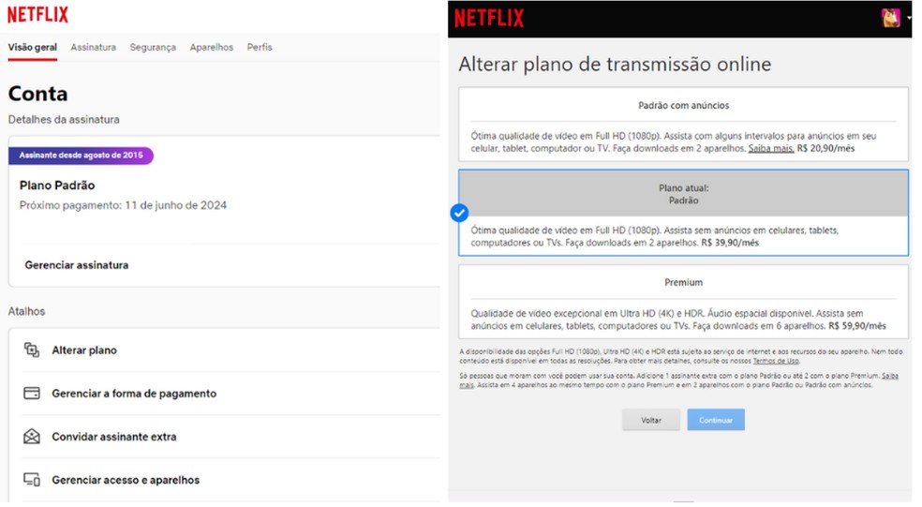
Task: Click the 'Detalhes da assinatura' label
Action: coord(64,119)
